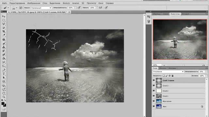Image resolution: width=209 pixels, height=117 pixels.
Task: Select the 3D Camera Orbit tool
Action: tap(4, 89)
